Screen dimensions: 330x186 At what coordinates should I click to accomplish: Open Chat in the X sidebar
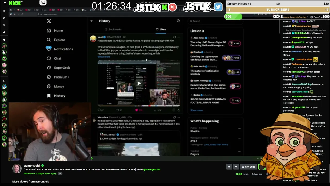54,58
